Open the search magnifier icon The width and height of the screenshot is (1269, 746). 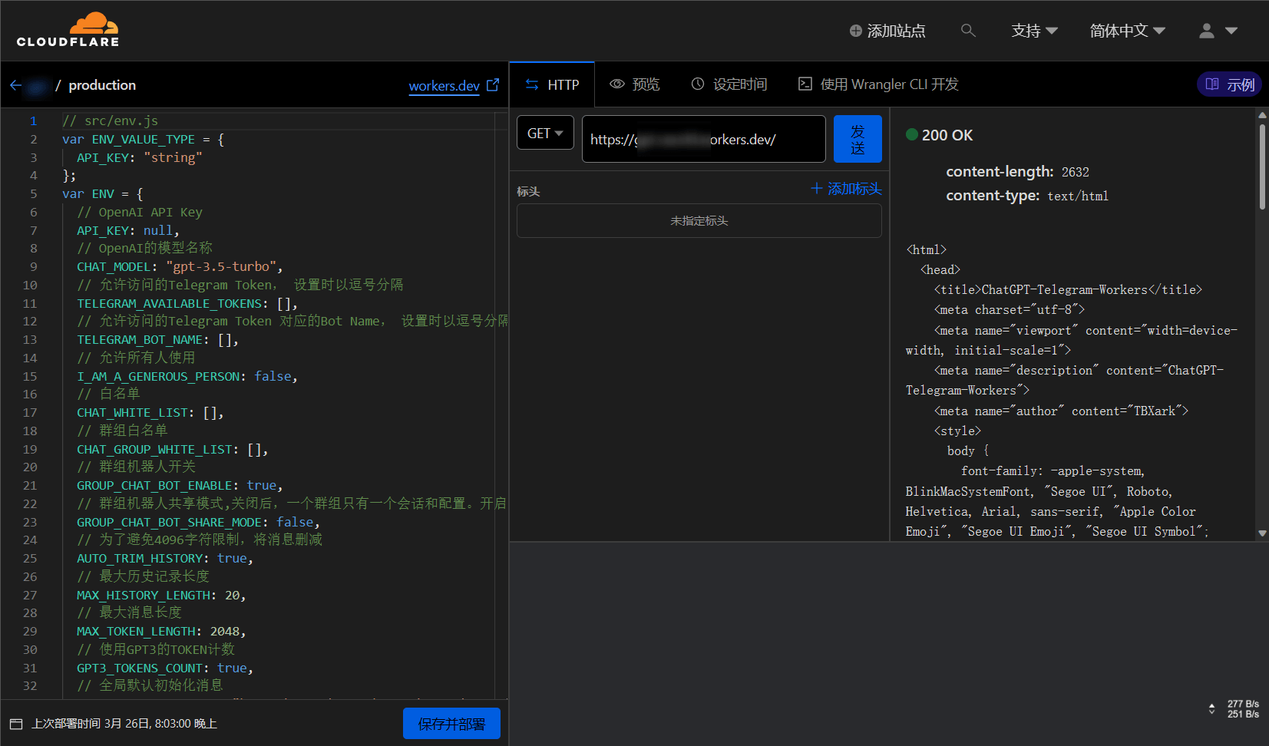968,31
